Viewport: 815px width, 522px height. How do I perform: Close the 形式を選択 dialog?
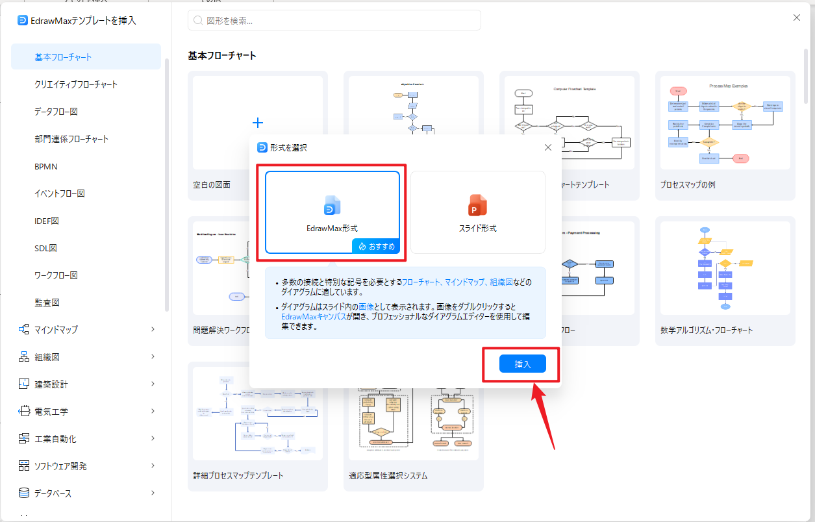tap(547, 147)
